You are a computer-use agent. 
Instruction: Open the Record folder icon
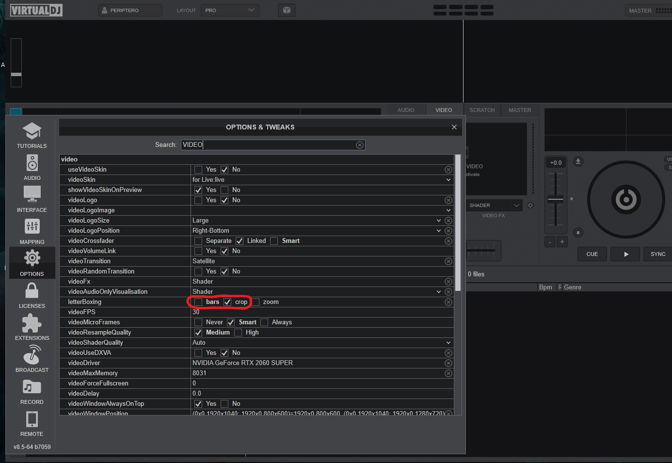pyautogui.click(x=32, y=387)
